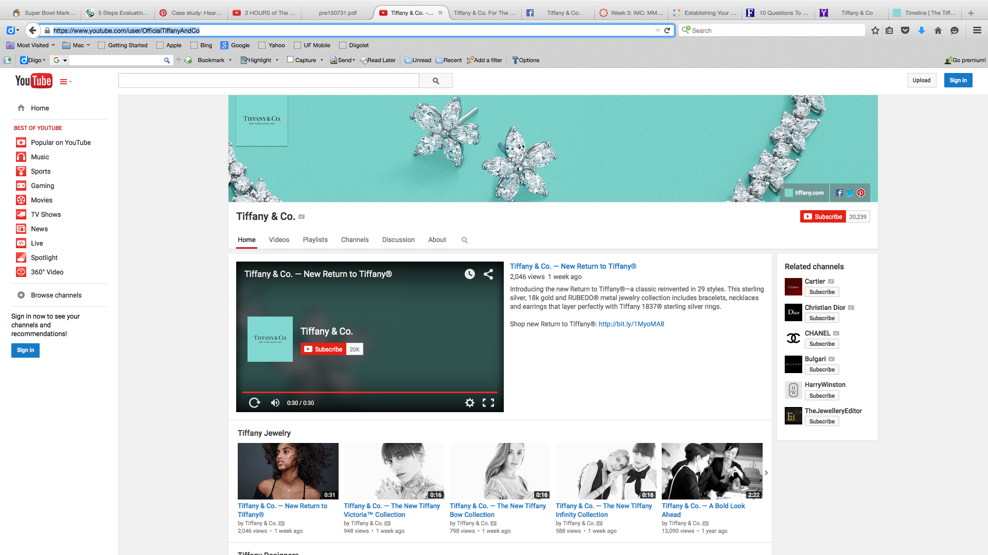The image size is (988, 555).
Task: Click the YouTube search magnifier button
Action: tap(436, 81)
